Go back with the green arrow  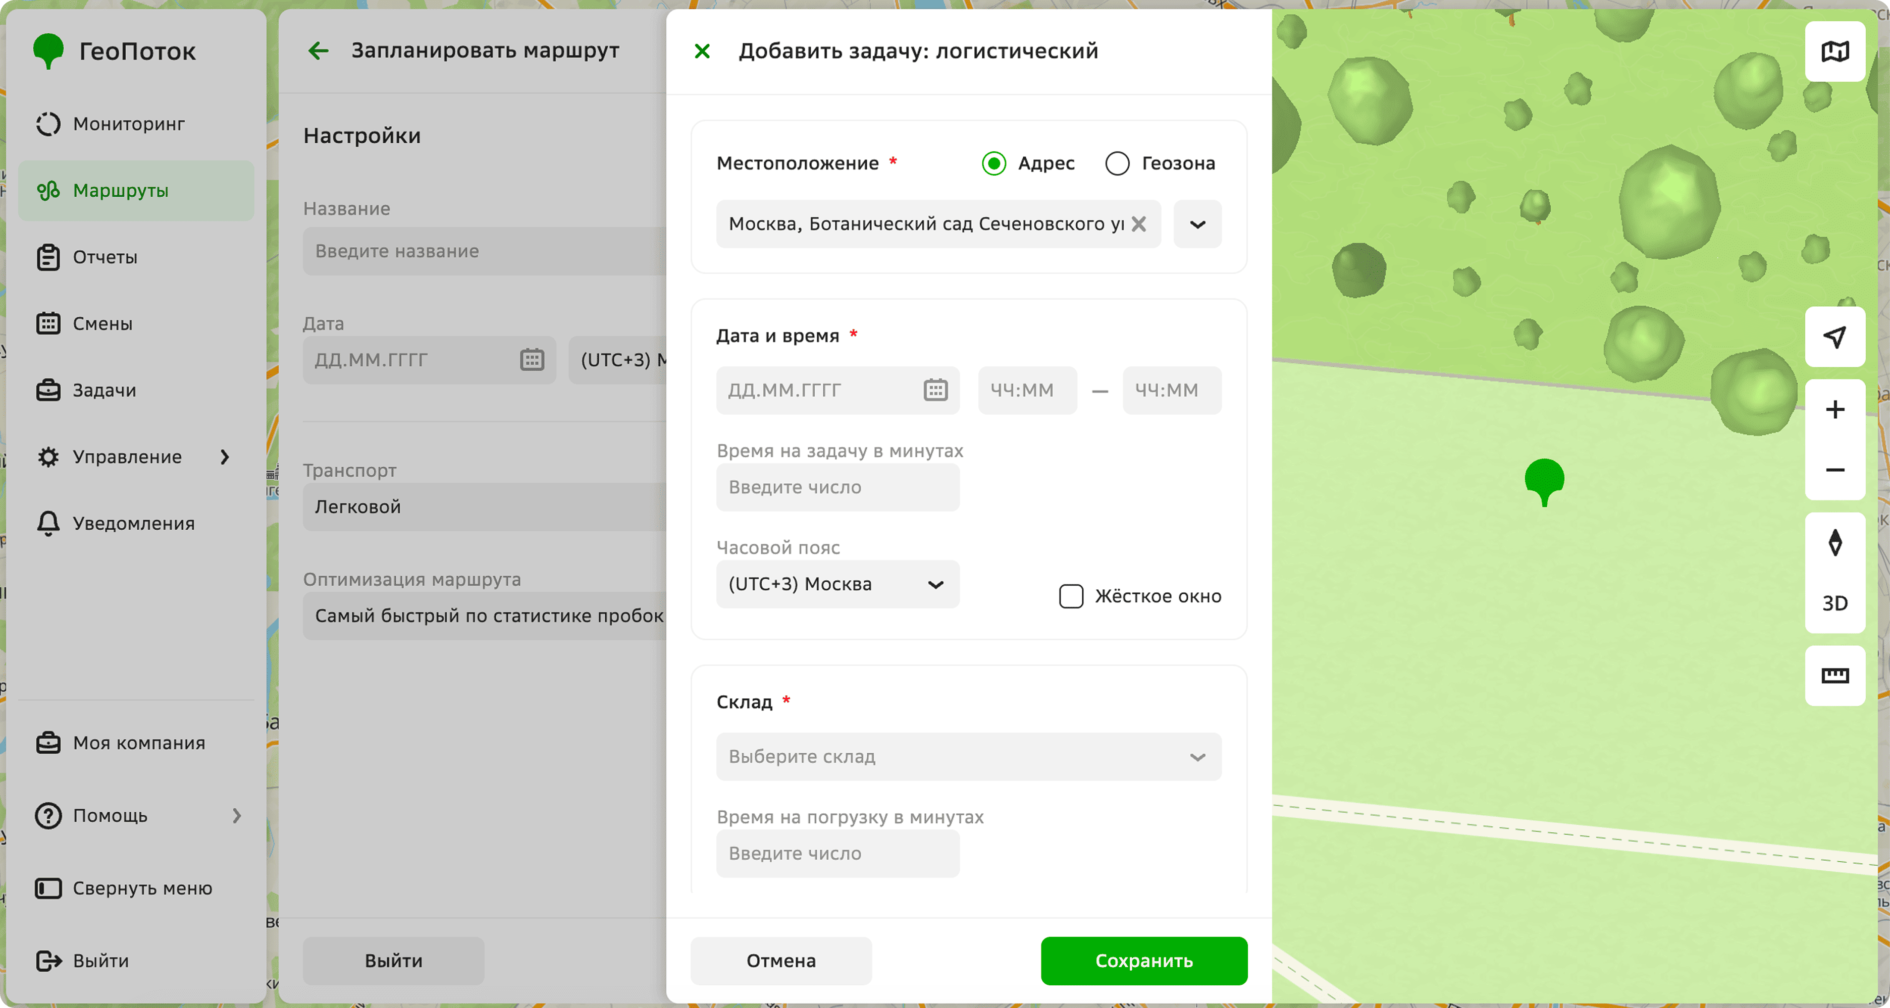coord(319,50)
